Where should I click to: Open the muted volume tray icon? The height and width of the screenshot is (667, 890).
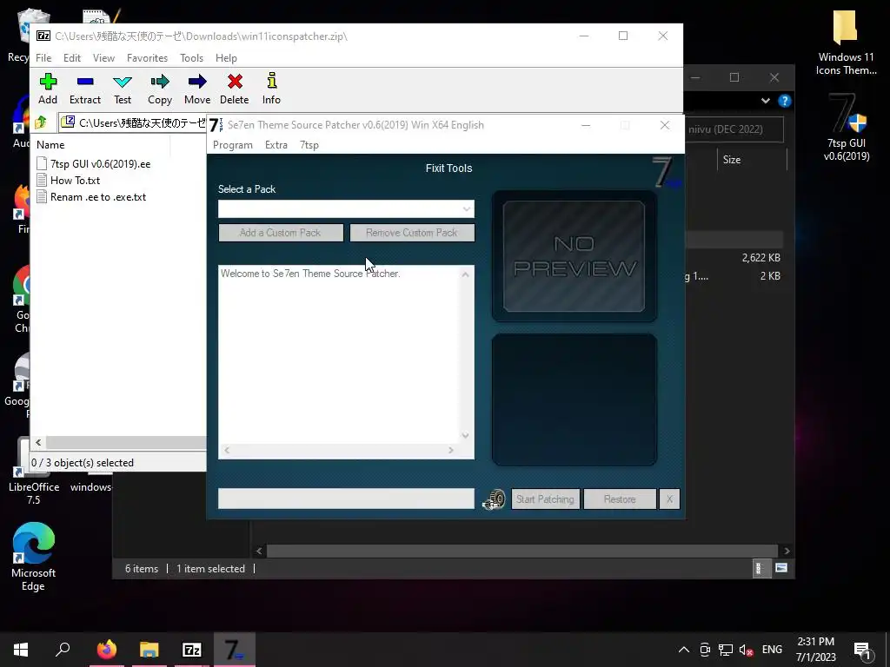[747, 650]
